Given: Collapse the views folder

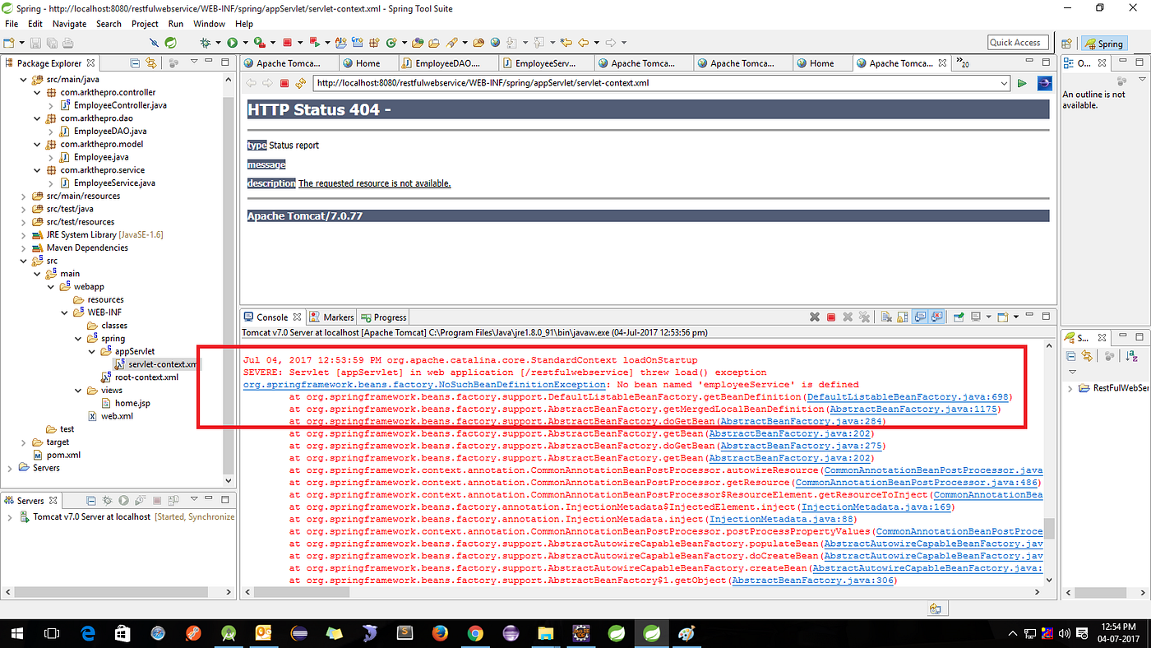Looking at the screenshot, I should (77, 391).
